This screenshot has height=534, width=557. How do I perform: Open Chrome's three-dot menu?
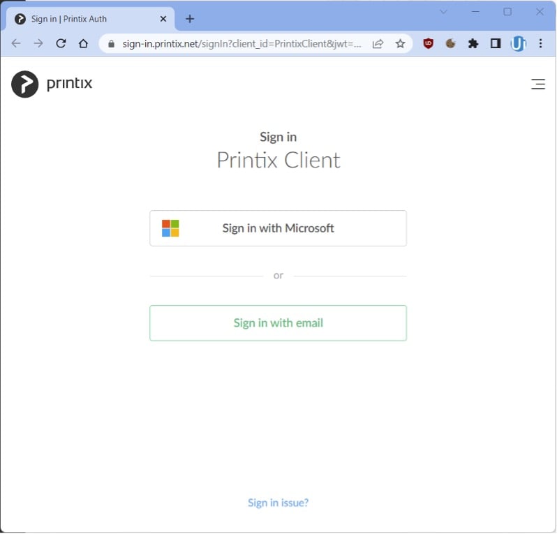540,44
